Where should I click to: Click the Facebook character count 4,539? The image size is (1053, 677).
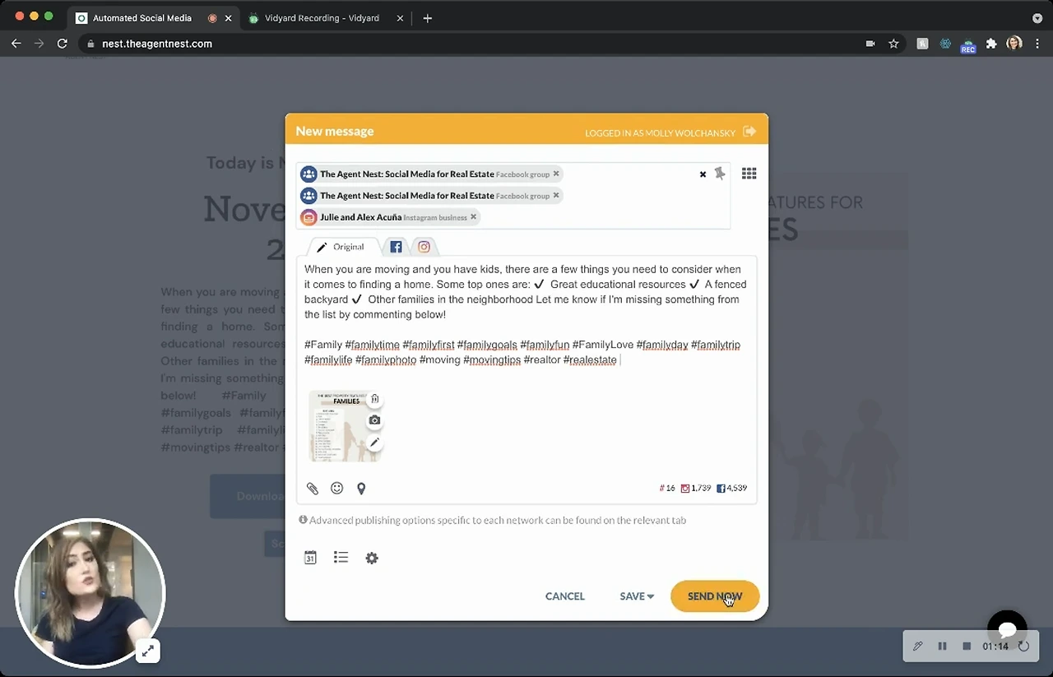pyautogui.click(x=731, y=488)
